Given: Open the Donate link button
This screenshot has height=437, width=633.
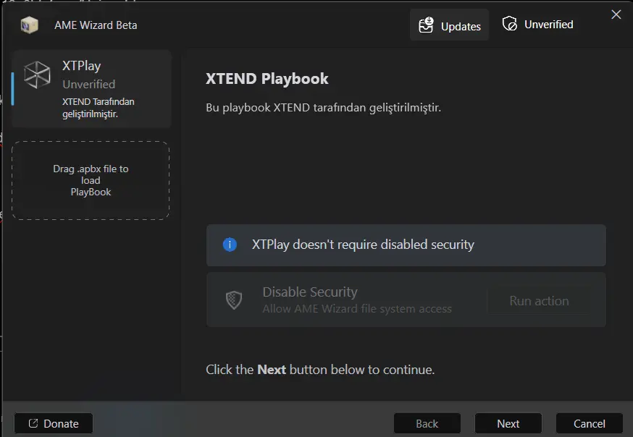Looking at the screenshot, I should tap(54, 424).
